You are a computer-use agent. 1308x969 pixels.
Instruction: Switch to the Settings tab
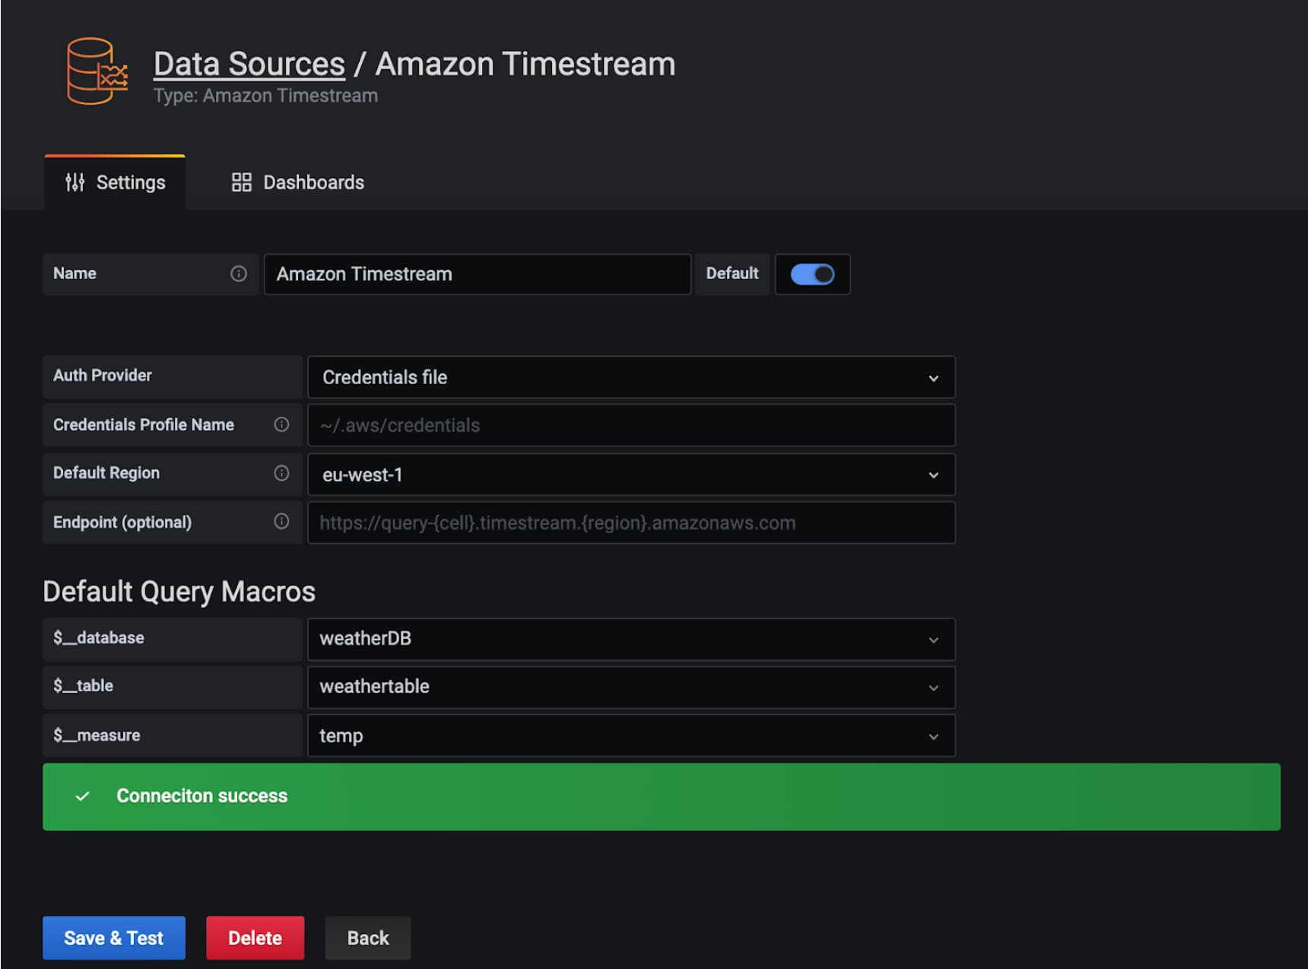[115, 183]
